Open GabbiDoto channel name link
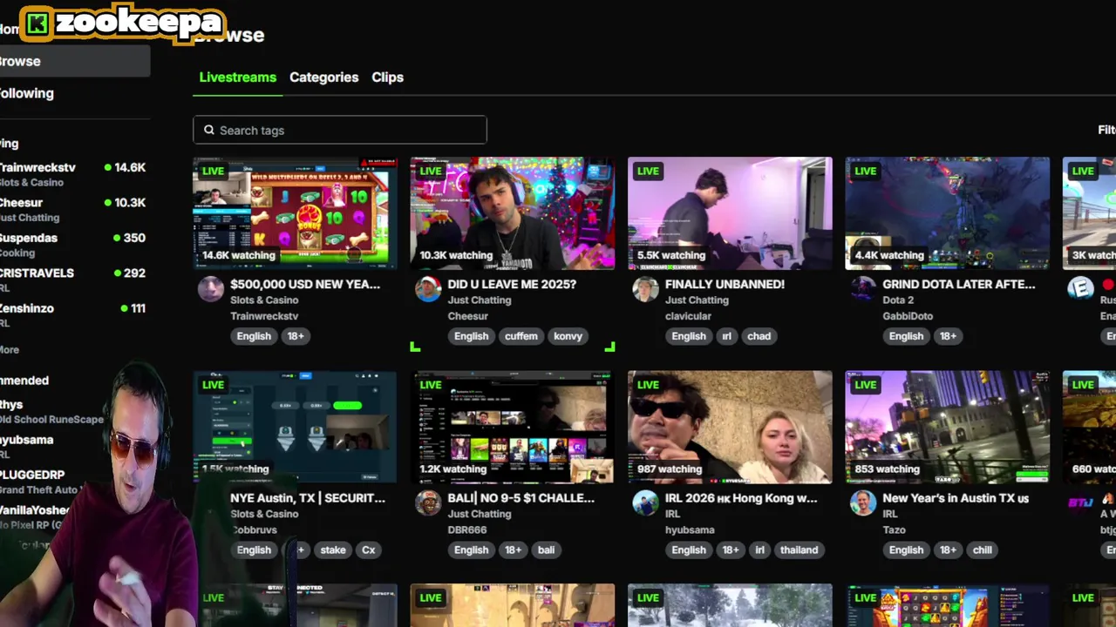This screenshot has height=627, width=1116. [x=908, y=316]
